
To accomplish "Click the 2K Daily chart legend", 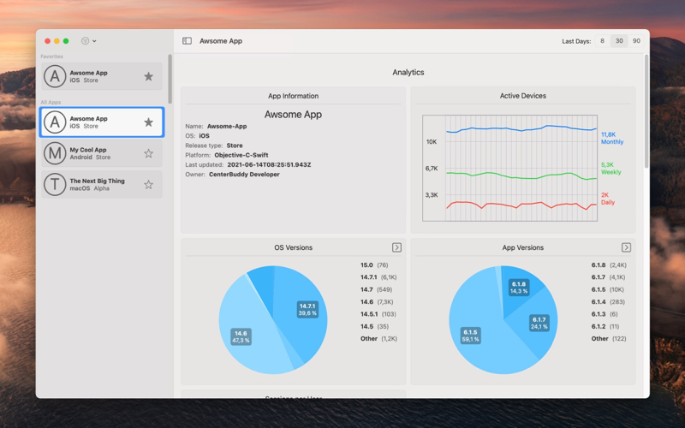I will [608, 199].
